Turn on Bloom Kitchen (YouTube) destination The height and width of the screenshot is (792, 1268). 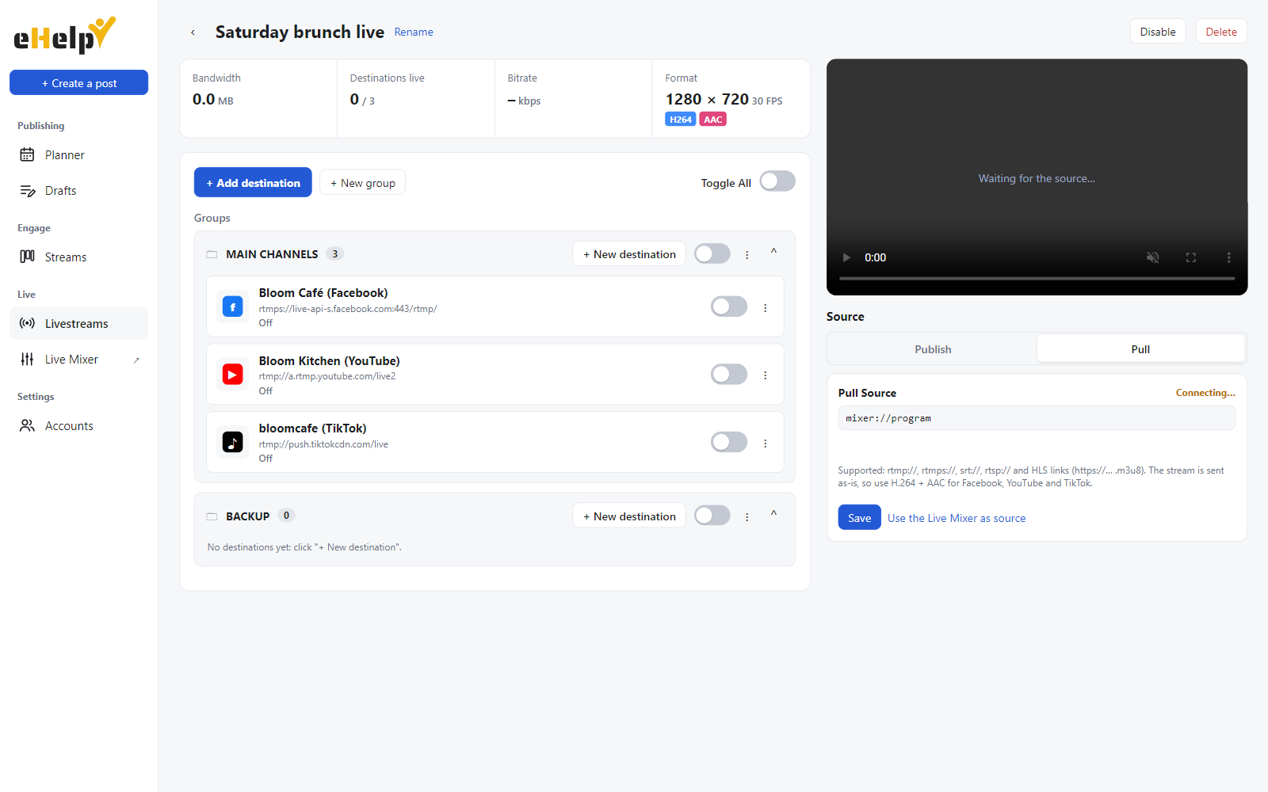coord(729,374)
